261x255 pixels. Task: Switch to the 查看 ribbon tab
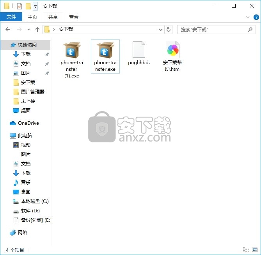click(x=74, y=17)
